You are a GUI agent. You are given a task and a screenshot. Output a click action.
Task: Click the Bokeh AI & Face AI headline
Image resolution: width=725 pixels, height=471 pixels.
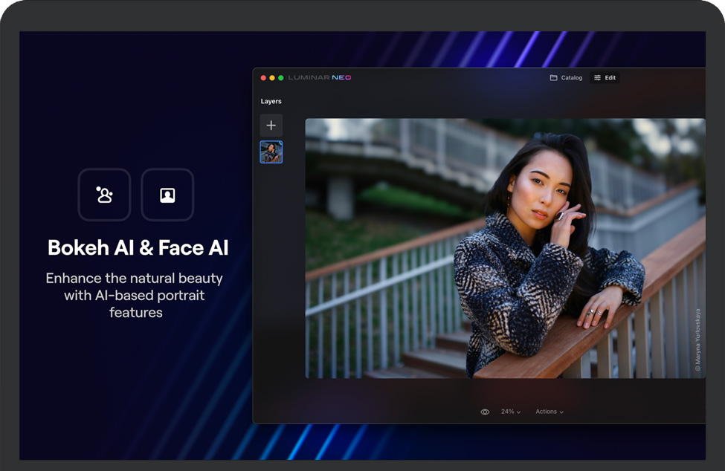pyautogui.click(x=138, y=248)
